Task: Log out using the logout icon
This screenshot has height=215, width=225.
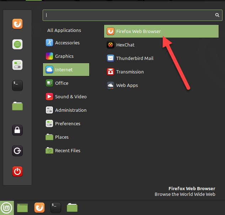Action: pyautogui.click(x=17, y=151)
